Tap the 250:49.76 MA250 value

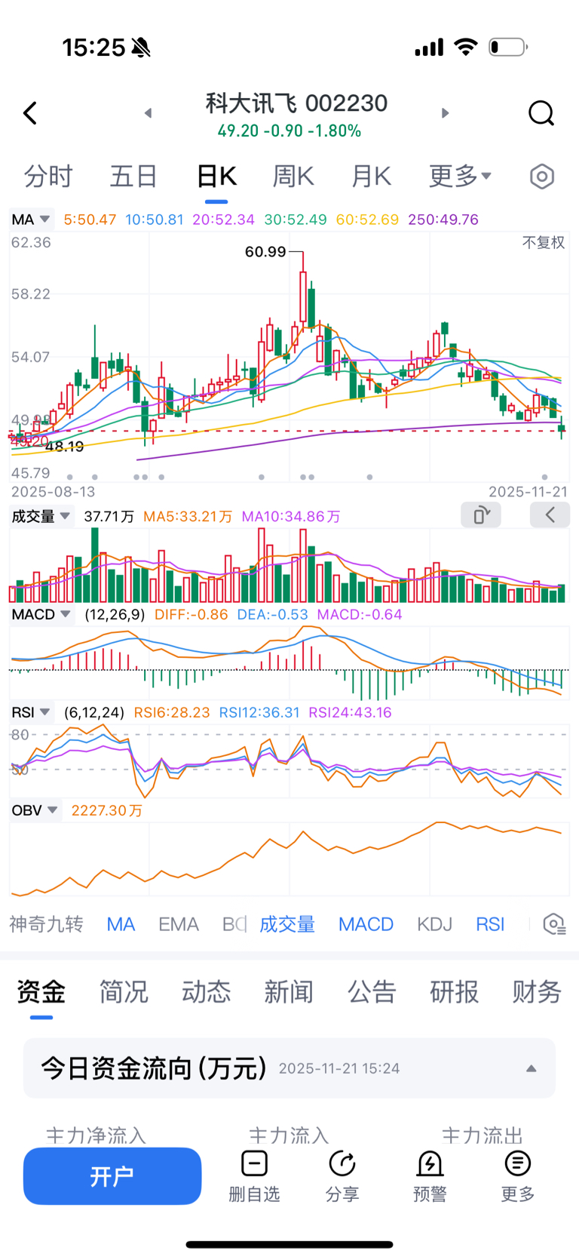[x=443, y=220]
